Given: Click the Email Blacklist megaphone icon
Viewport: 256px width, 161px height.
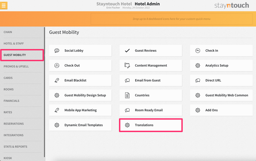Looking at the screenshot, I should coord(57,80).
